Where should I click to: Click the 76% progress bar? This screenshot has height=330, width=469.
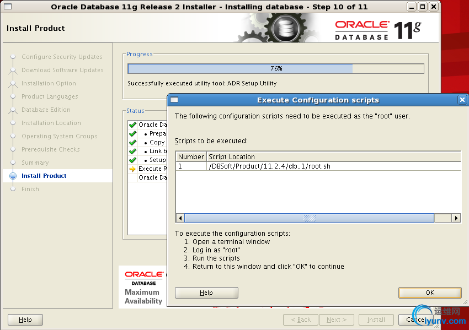coord(276,68)
